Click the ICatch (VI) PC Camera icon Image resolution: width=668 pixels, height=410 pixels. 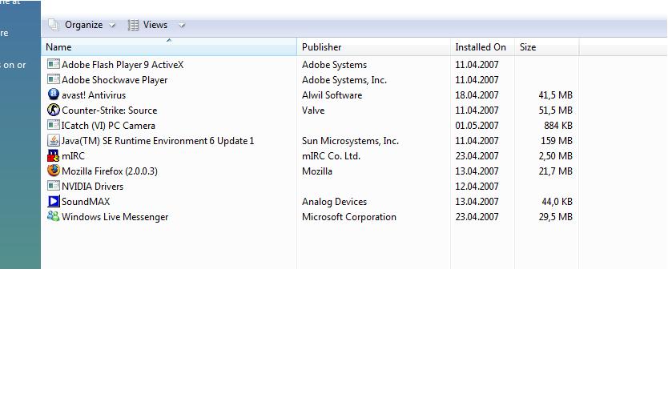pos(53,125)
